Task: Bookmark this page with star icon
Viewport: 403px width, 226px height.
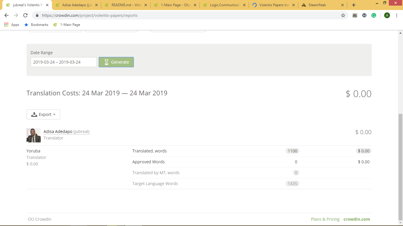Action: [343, 15]
